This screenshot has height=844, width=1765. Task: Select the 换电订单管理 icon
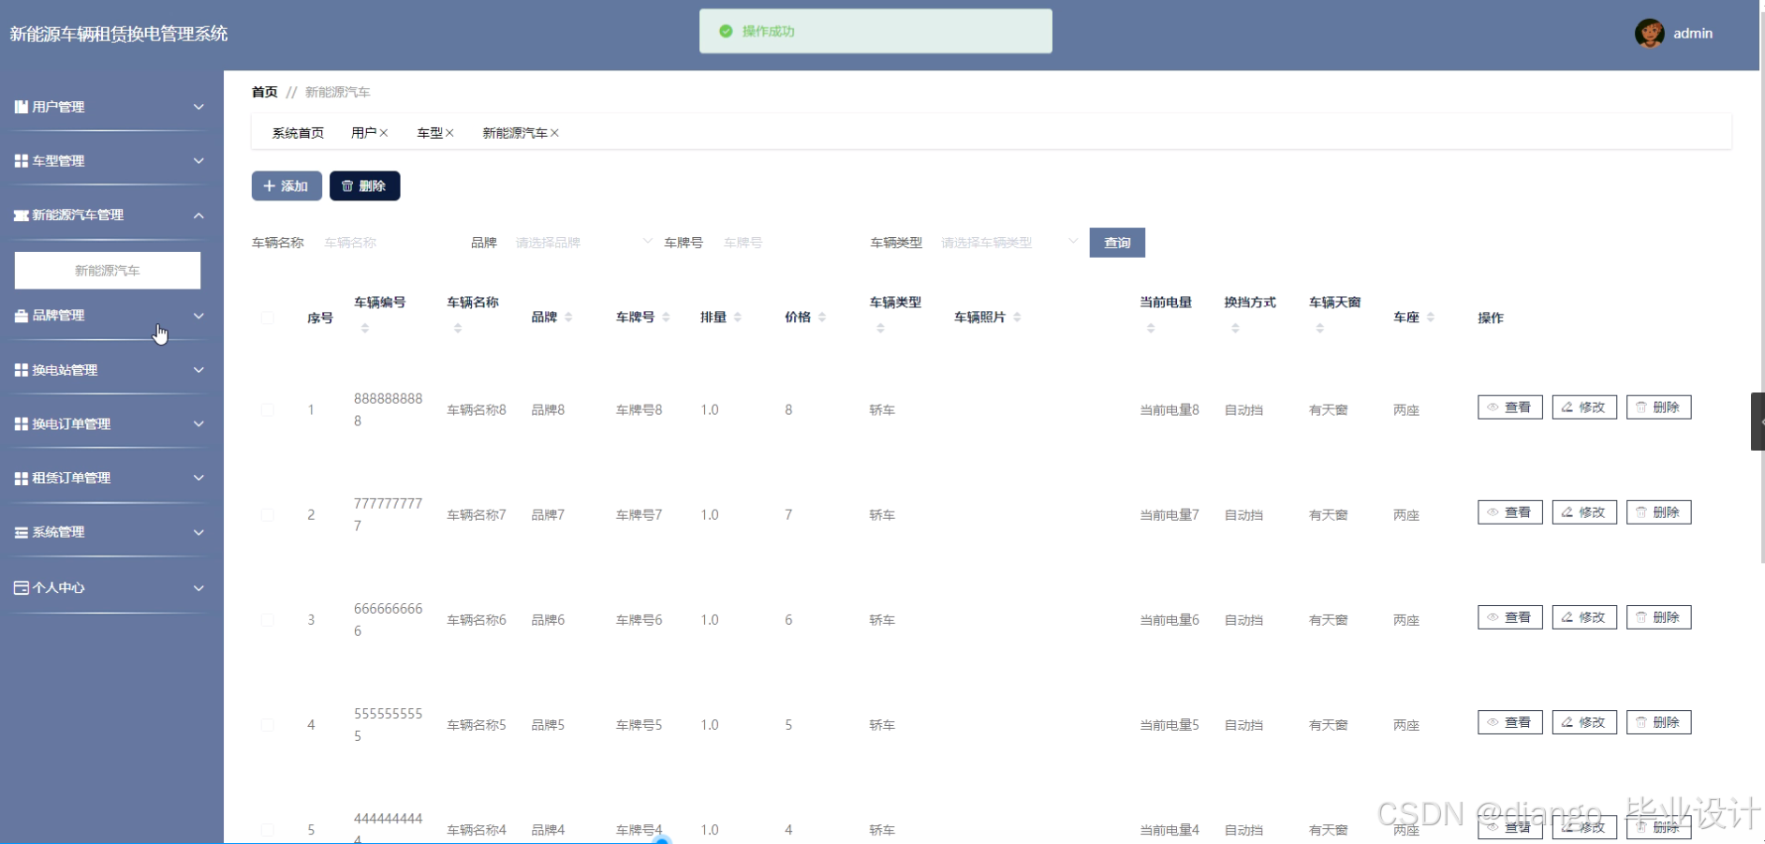coord(21,423)
